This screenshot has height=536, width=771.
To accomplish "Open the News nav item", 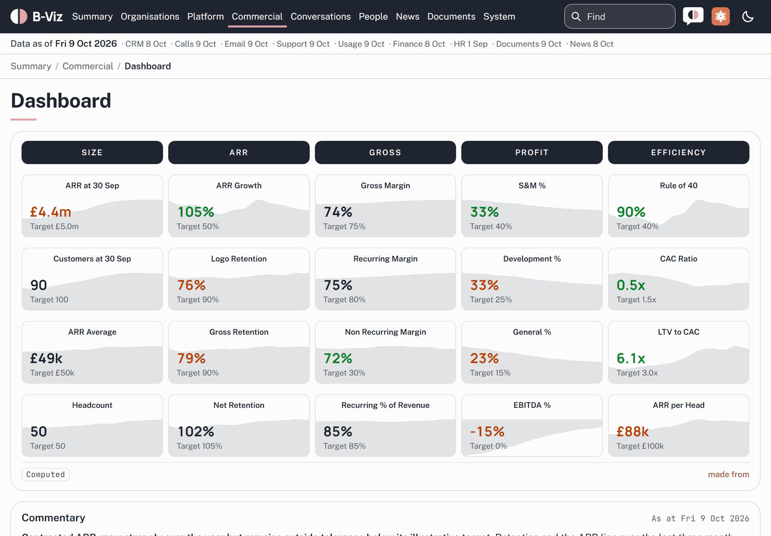I will point(408,16).
